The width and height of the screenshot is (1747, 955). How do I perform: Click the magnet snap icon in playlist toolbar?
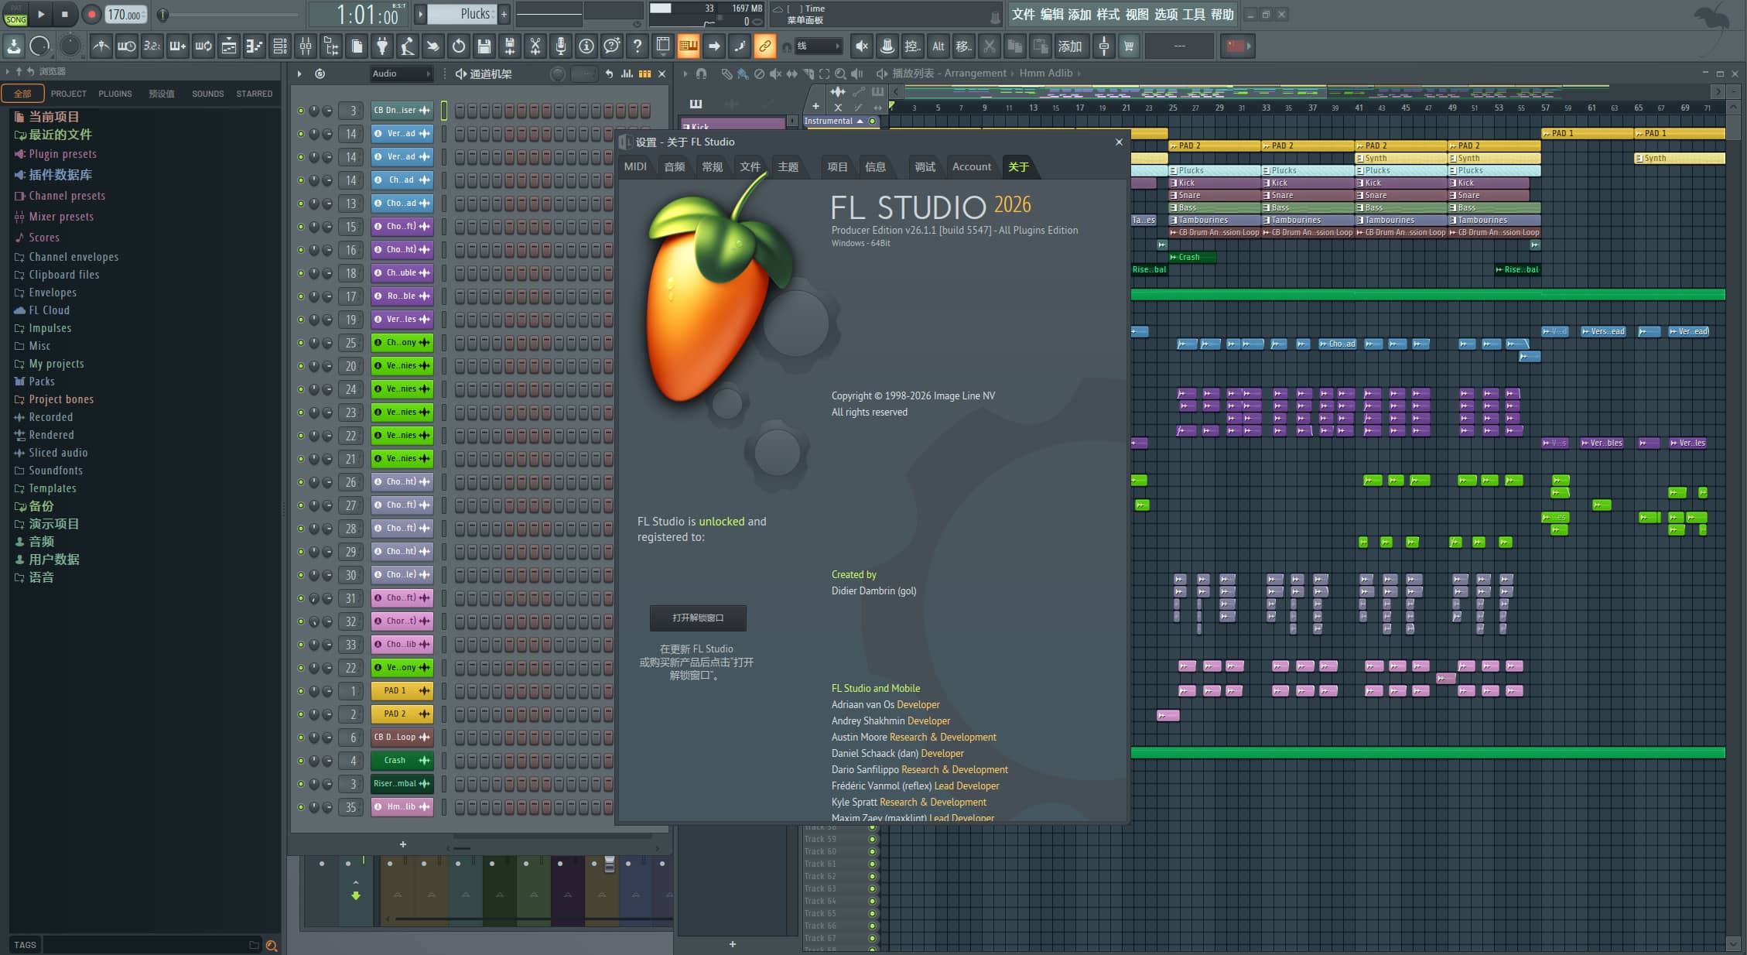pyautogui.click(x=701, y=74)
